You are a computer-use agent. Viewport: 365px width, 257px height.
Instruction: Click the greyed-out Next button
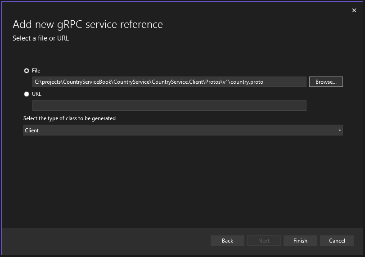click(264, 241)
